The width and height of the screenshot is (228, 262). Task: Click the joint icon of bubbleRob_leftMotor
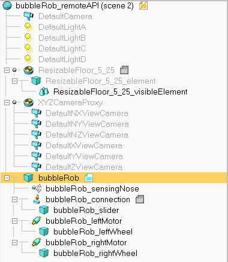click(x=37, y=221)
